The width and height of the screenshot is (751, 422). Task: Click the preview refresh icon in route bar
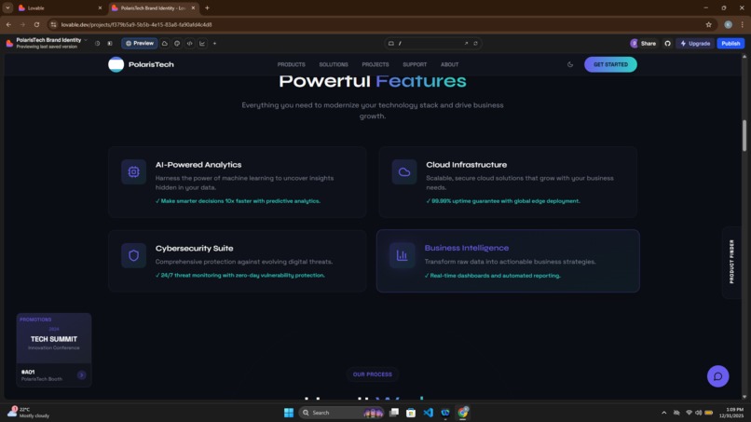[x=475, y=43]
